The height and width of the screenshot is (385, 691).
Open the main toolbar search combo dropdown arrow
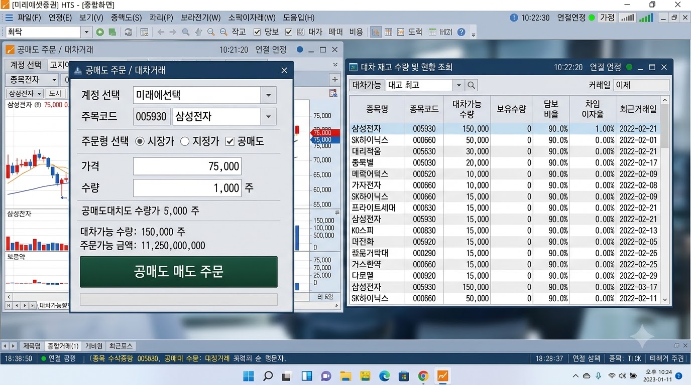tap(86, 32)
